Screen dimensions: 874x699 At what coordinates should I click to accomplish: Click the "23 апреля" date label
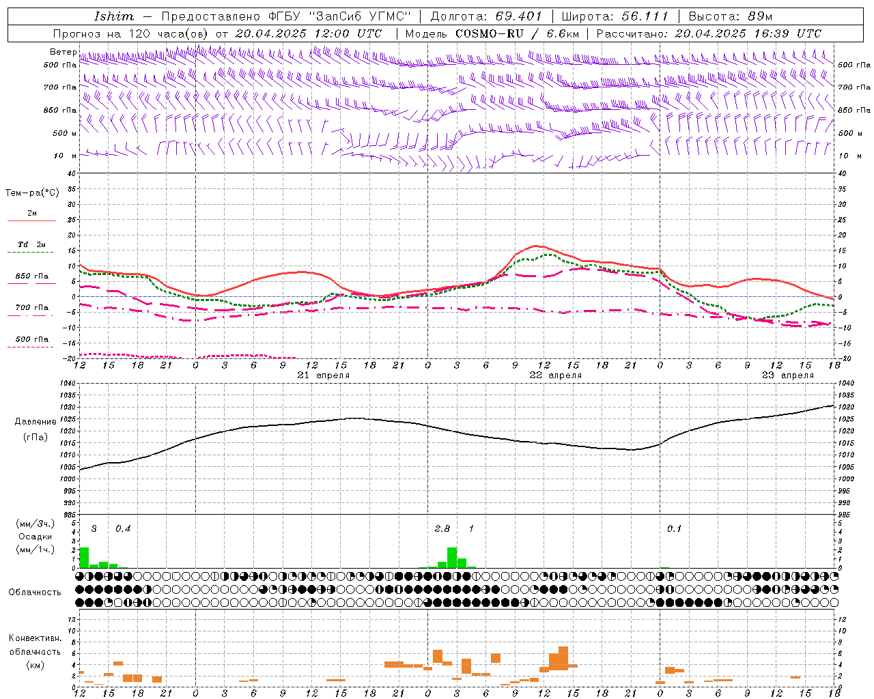coord(788,375)
